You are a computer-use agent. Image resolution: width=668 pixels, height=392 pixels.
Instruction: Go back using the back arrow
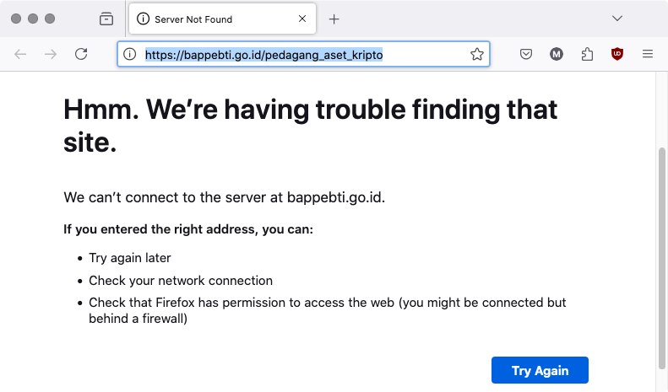tap(20, 54)
